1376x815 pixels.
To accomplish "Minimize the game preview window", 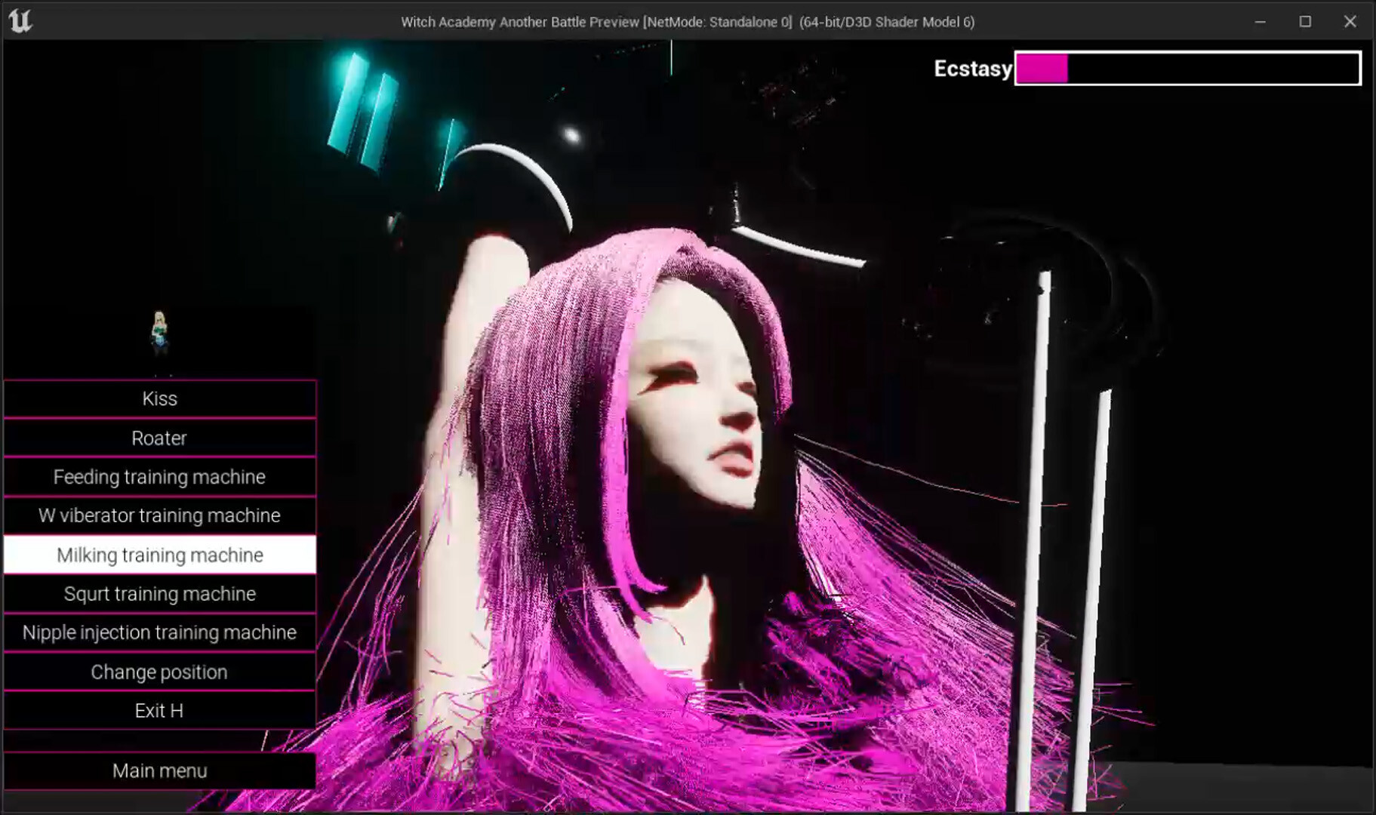I will pyautogui.click(x=1260, y=22).
